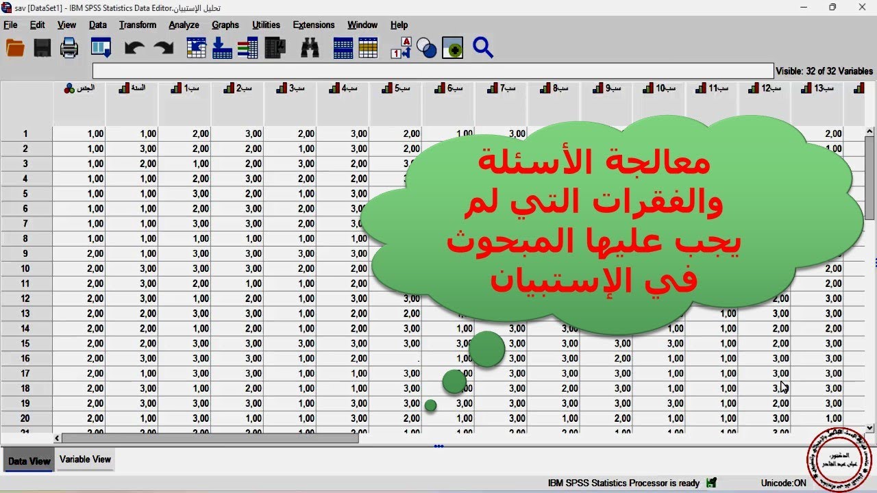Open the Variables info toolbar icon

click(x=247, y=48)
